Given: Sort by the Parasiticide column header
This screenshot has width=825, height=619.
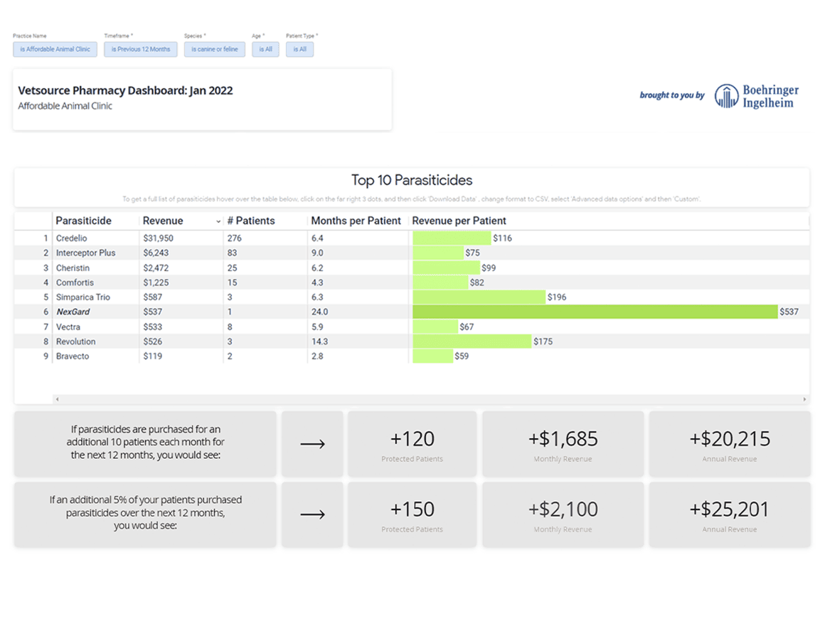Looking at the screenshot, I should point(84,221).
